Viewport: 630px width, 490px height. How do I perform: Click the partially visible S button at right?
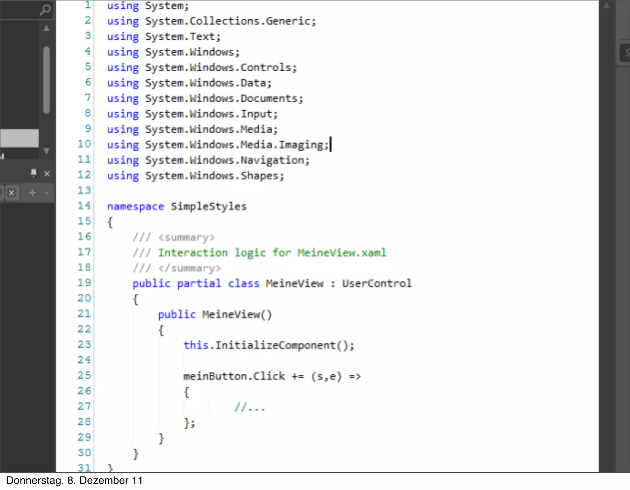[626, 53]
